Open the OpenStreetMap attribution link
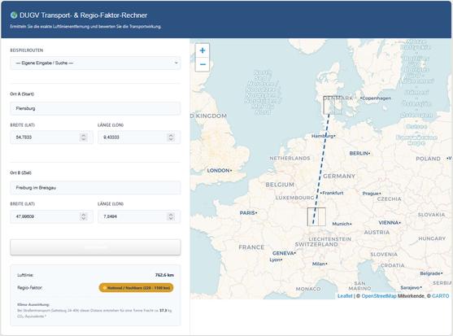The height and width of the screenshot is (336, 453). (379, 296)
